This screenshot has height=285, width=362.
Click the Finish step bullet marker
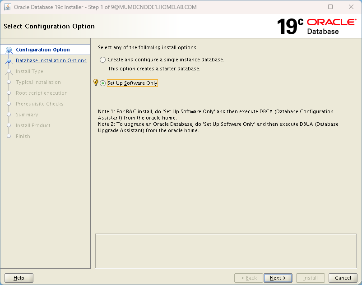pyautogui.click(x=9, y=137)
